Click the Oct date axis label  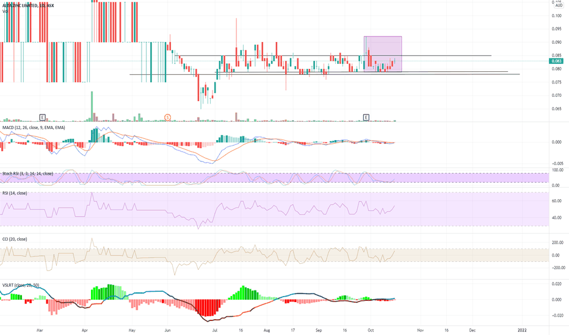tap(371, 330)
